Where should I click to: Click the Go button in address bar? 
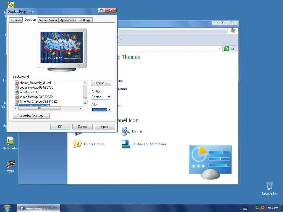[x=229, y=49]
